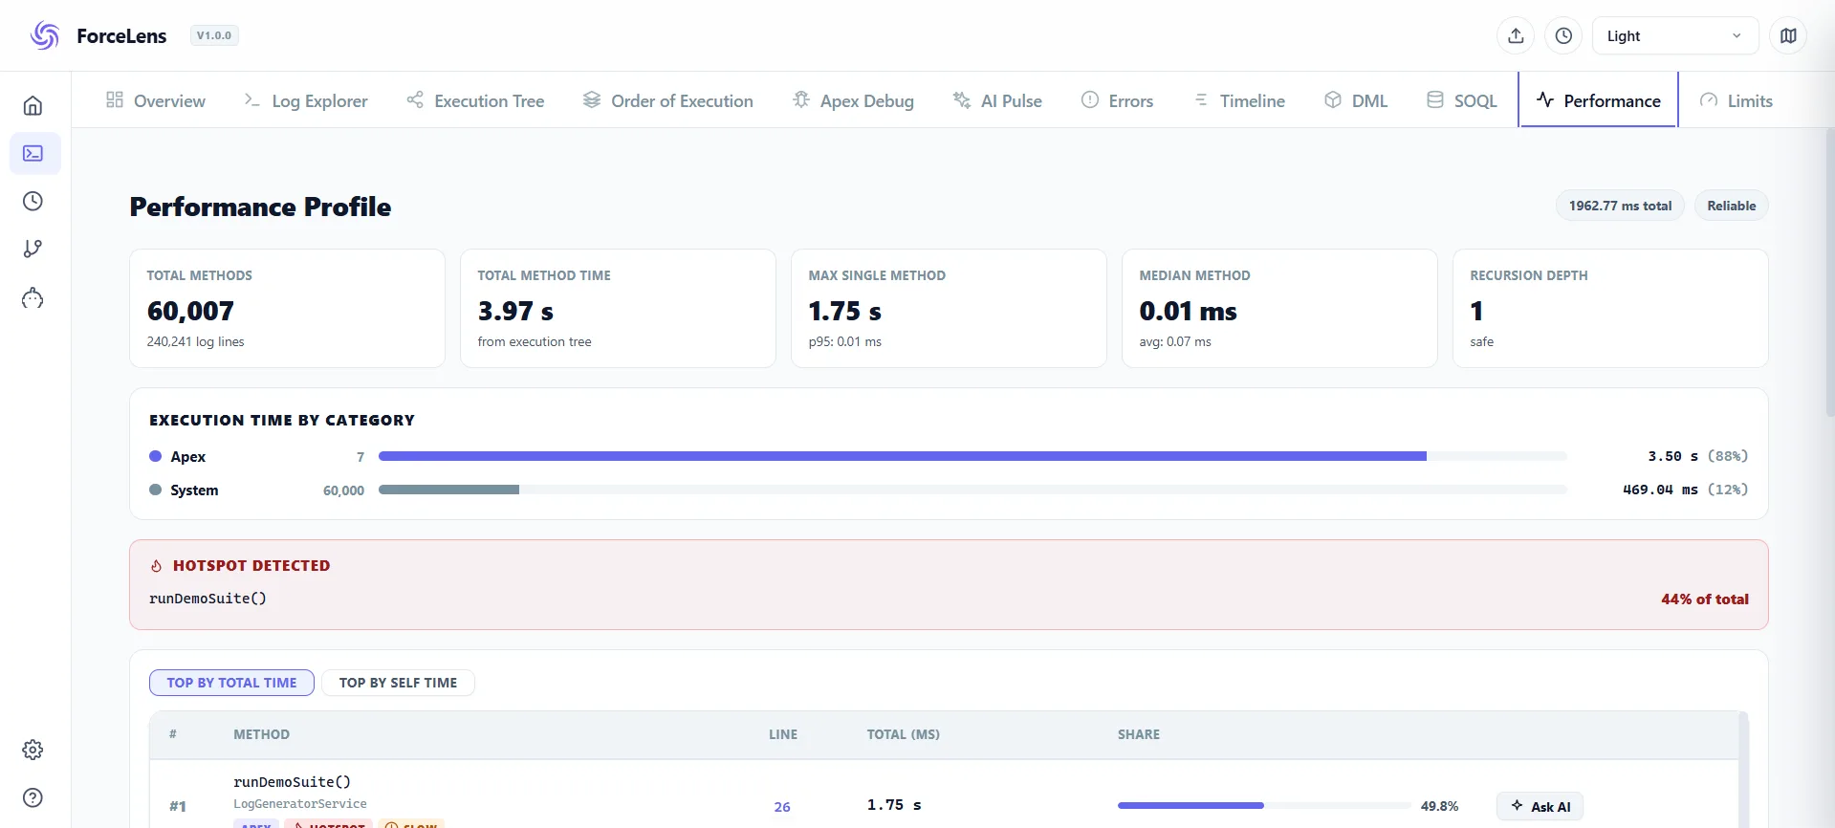The image size is (1835, 828).
Task: Open the Light theme dropdown
Action: click(1675, 35)
